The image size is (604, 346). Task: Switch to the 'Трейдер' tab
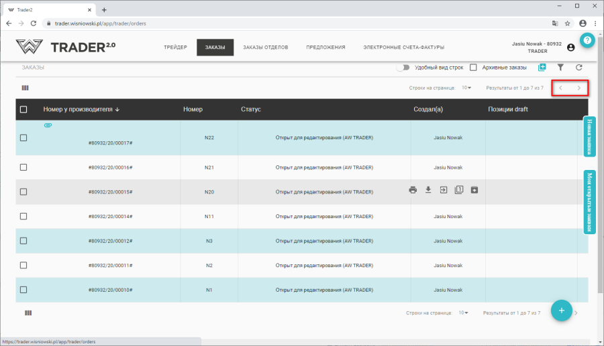tap(175, 48)
